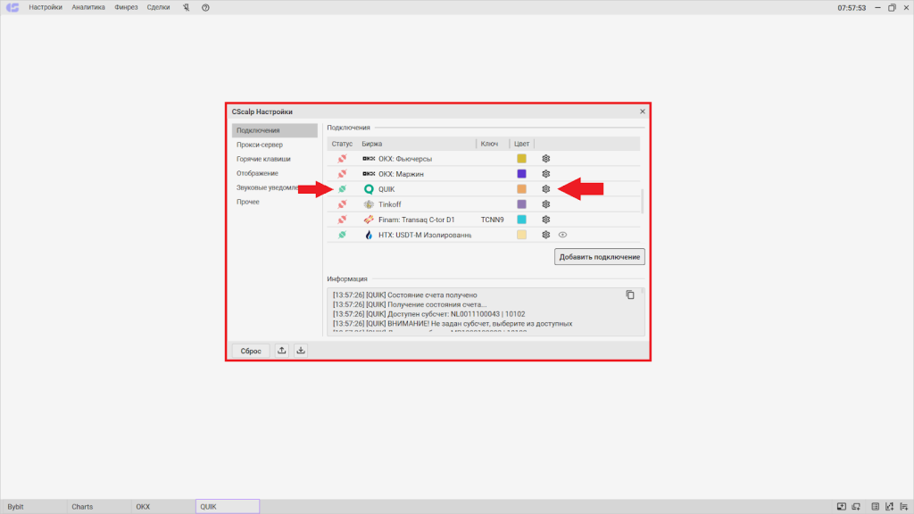Open settings gear for HTX: USDT-M connection
The width and height of the screenshot is (914, 514).
(545, 235)
